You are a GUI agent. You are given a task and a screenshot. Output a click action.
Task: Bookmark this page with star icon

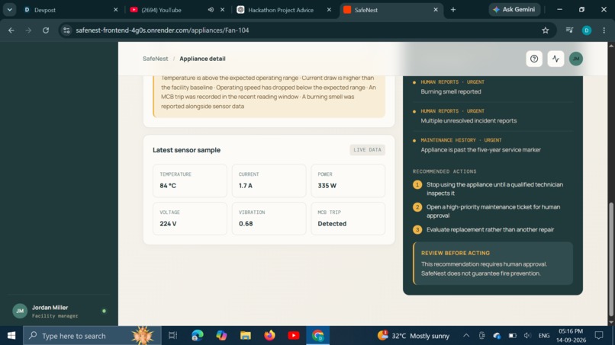[546, 30]
